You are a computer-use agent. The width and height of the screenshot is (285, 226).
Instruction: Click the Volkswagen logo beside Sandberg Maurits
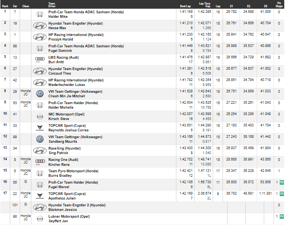tap(40, 139)
